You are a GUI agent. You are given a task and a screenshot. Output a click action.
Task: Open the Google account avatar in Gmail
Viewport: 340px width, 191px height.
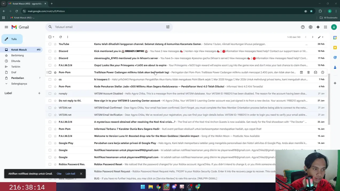tap(334, 27)
